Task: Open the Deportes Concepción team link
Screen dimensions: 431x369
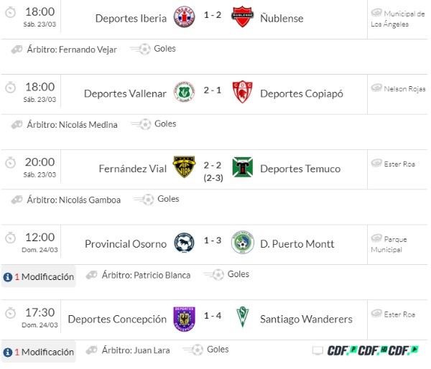Action: pos(117,319)
